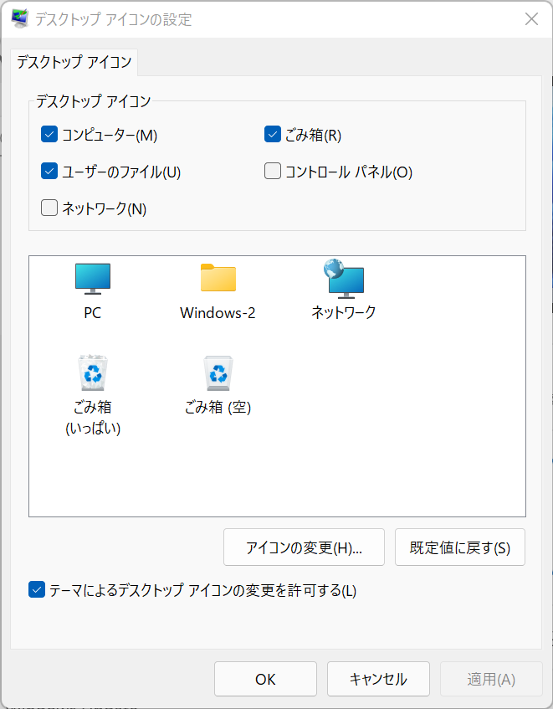This screenshot has height=709, width=553.
Task: Select the Windows-2 folder icon
Action: (x=218, y=278)
